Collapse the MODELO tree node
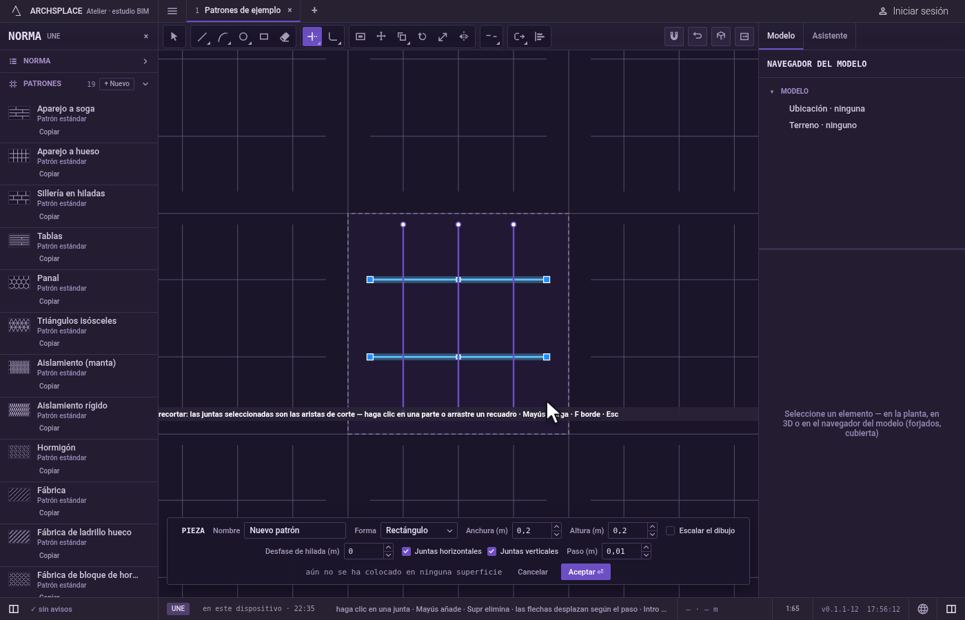Viewport: 965px width, 620px height. (772, 92)
